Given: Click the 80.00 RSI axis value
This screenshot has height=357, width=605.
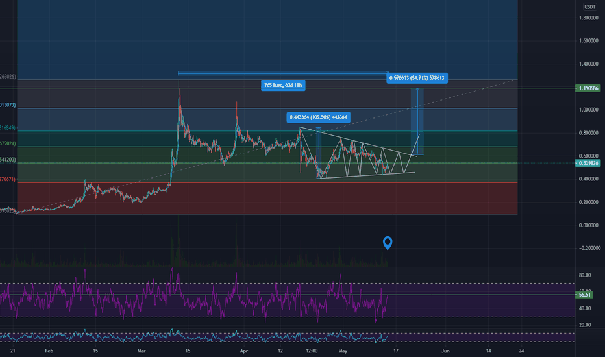Looking at the screenshot, I should click(584, 275).
